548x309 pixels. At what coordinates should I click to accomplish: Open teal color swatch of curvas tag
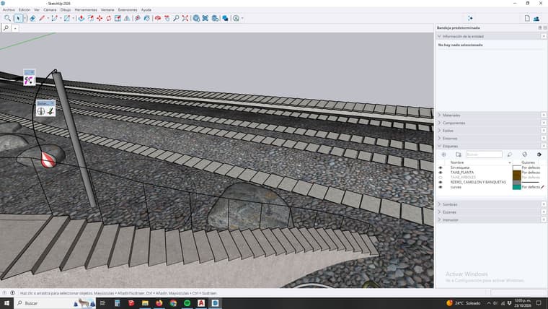pyautogui.click(x=516, y=187)
